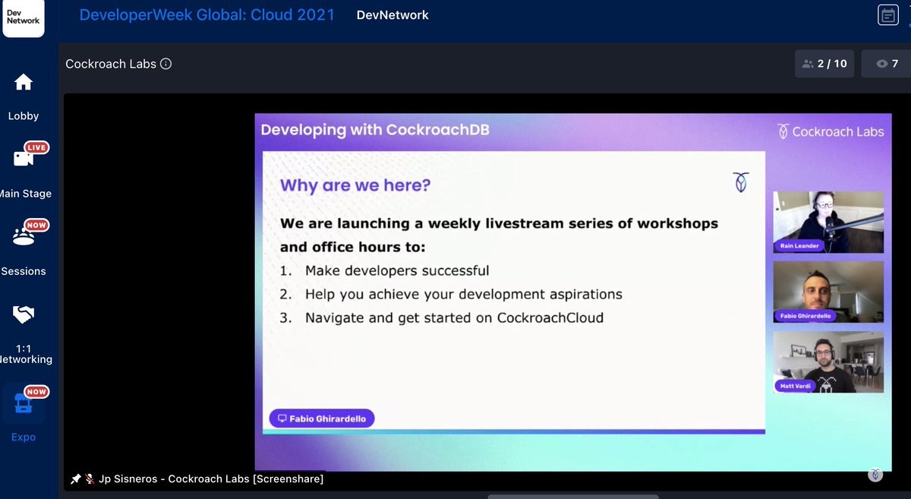Screen dimensions: 911x499
Task: Click Matt Vardi's video thumbnail
Action: (x=828, y=362)
